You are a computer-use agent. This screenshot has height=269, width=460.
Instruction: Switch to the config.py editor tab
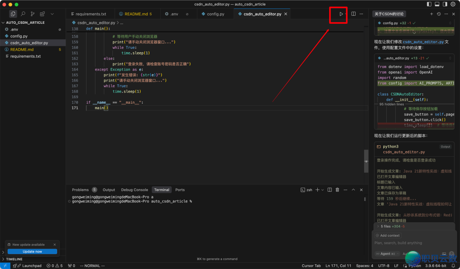click(x=215, y=14)
